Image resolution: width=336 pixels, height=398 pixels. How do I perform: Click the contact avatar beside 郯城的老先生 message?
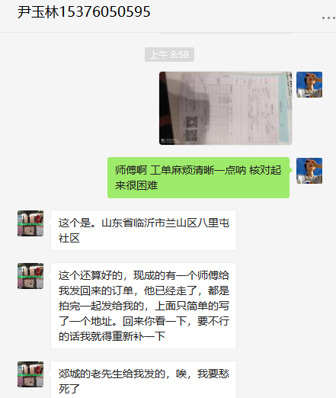pos(30,374)
